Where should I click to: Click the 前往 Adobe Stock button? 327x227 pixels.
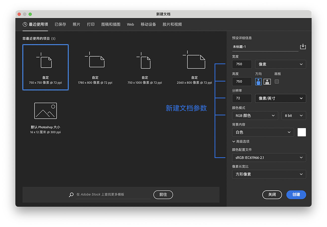click(163, 194)
